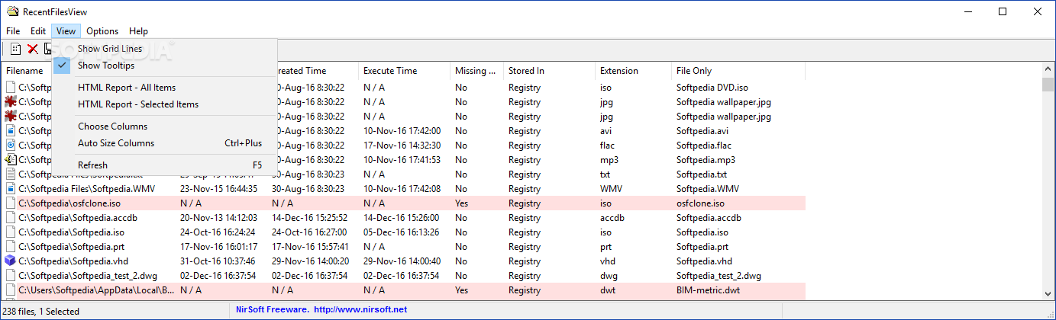Click extension cell accdb
1056x320 pixels.
[612, 218]
